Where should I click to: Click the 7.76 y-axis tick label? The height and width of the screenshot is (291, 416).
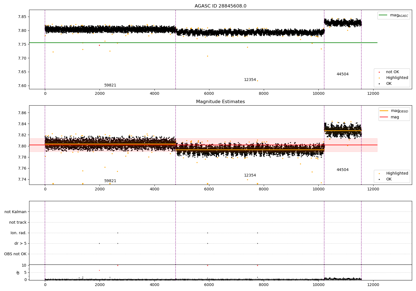[22, 169]
